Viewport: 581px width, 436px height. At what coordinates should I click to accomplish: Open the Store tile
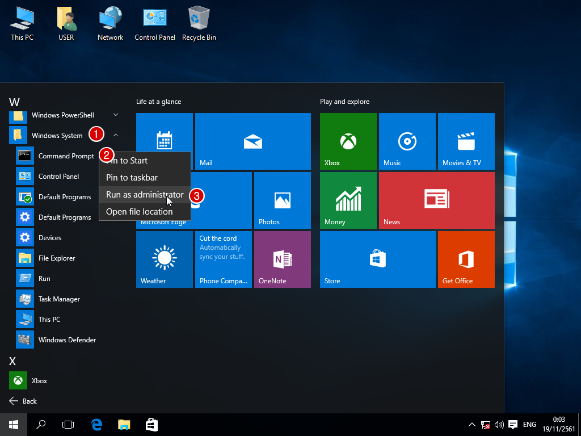point(377,259)
